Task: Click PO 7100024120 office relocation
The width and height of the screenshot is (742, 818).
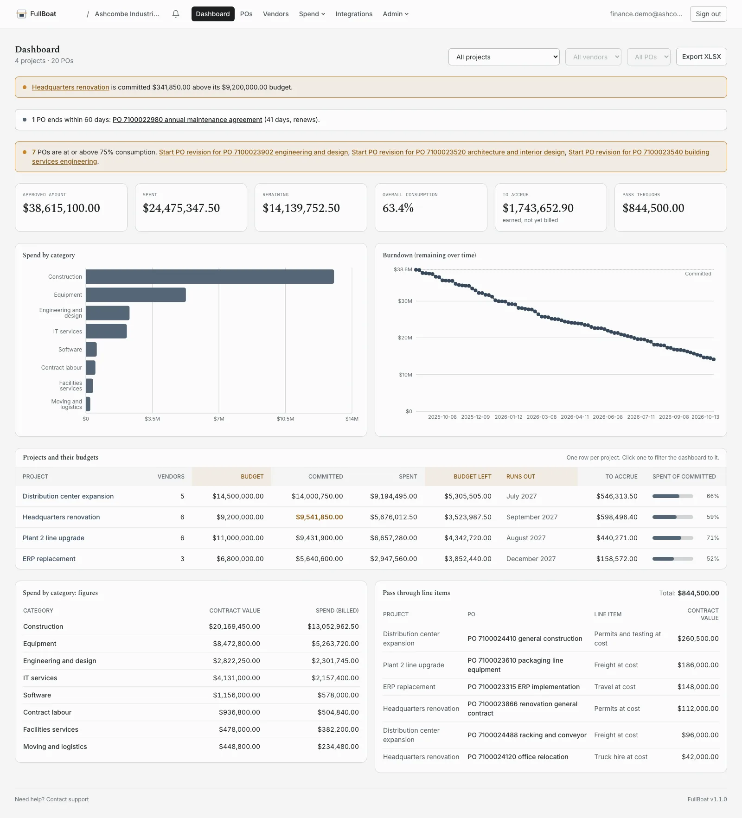Action: 518,757
